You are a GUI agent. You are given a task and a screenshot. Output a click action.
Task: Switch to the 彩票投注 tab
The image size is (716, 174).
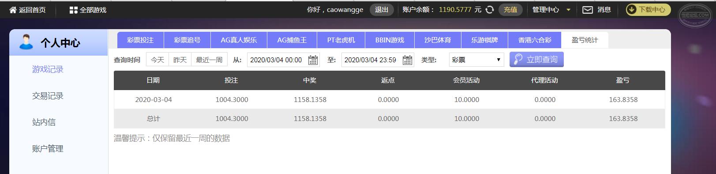coord(140,40)
